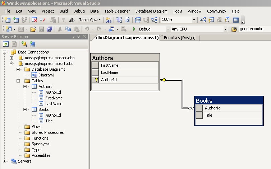Click the Arrange Tables icon
The image size is (271, 169).
[154, 20]
